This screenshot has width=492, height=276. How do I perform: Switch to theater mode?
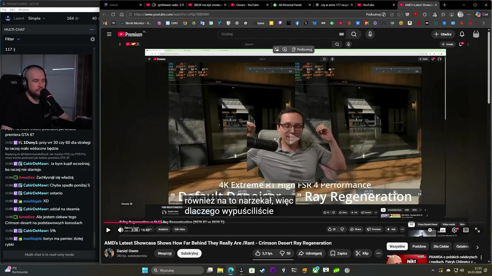(466, 230)
